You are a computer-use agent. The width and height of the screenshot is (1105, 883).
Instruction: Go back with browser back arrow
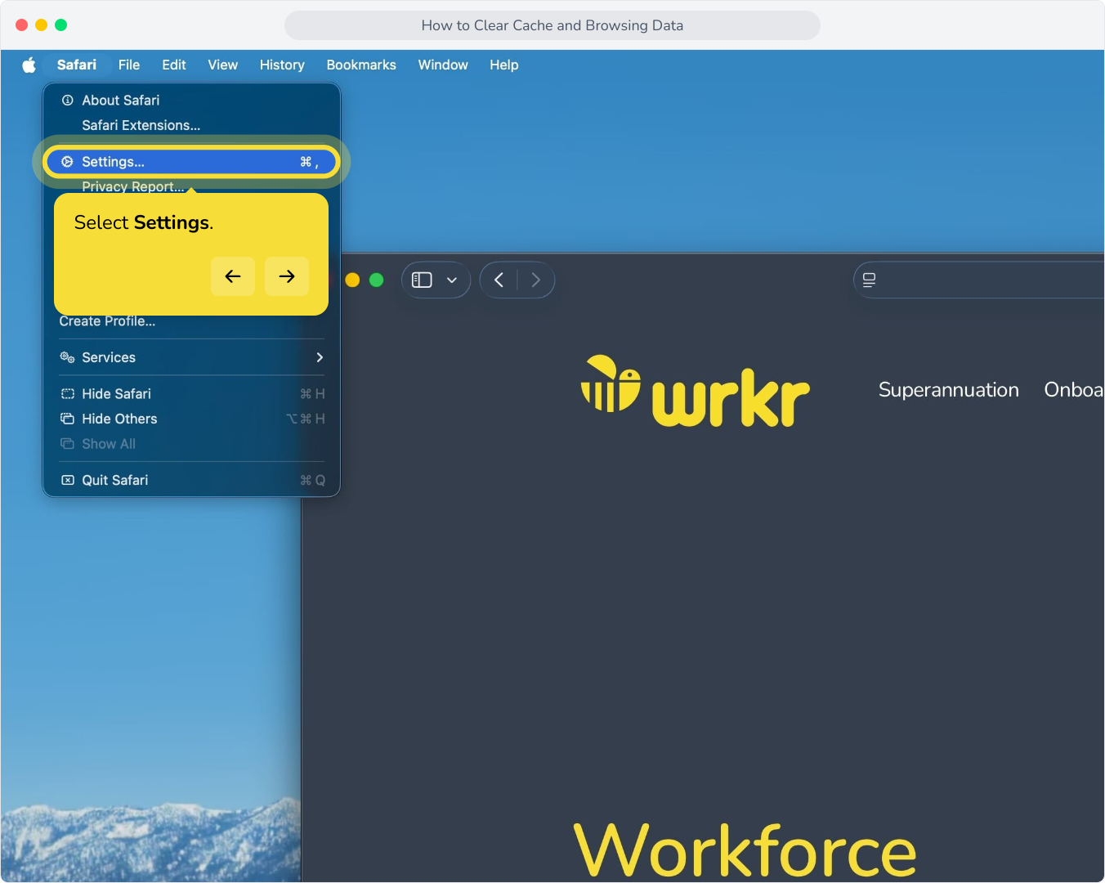[499, 280]
